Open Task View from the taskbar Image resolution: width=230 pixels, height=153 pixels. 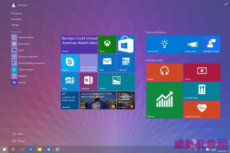point(21,149)
